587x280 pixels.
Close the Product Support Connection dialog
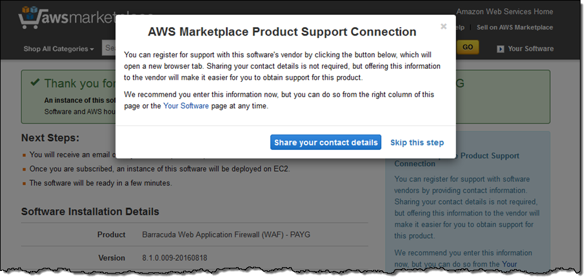[x=443, y=26]
